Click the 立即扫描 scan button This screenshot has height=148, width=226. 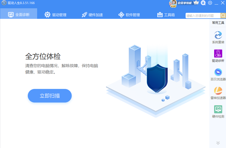tap(50, 96)
